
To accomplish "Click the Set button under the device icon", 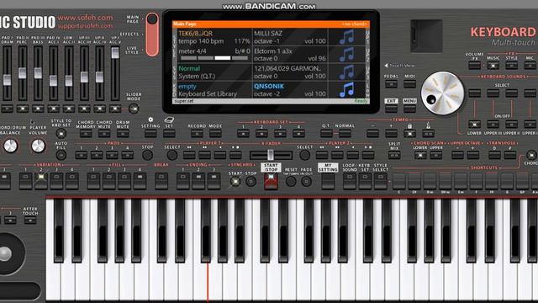I will (169, 134).
